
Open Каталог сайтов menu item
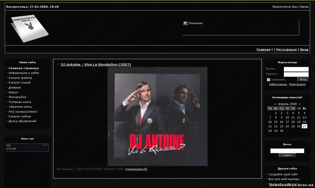(20, 117)
